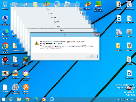Select the restore-arrow file below the open yellow folder
Viewport: 136px width, 102px height.
click(129, 74)
